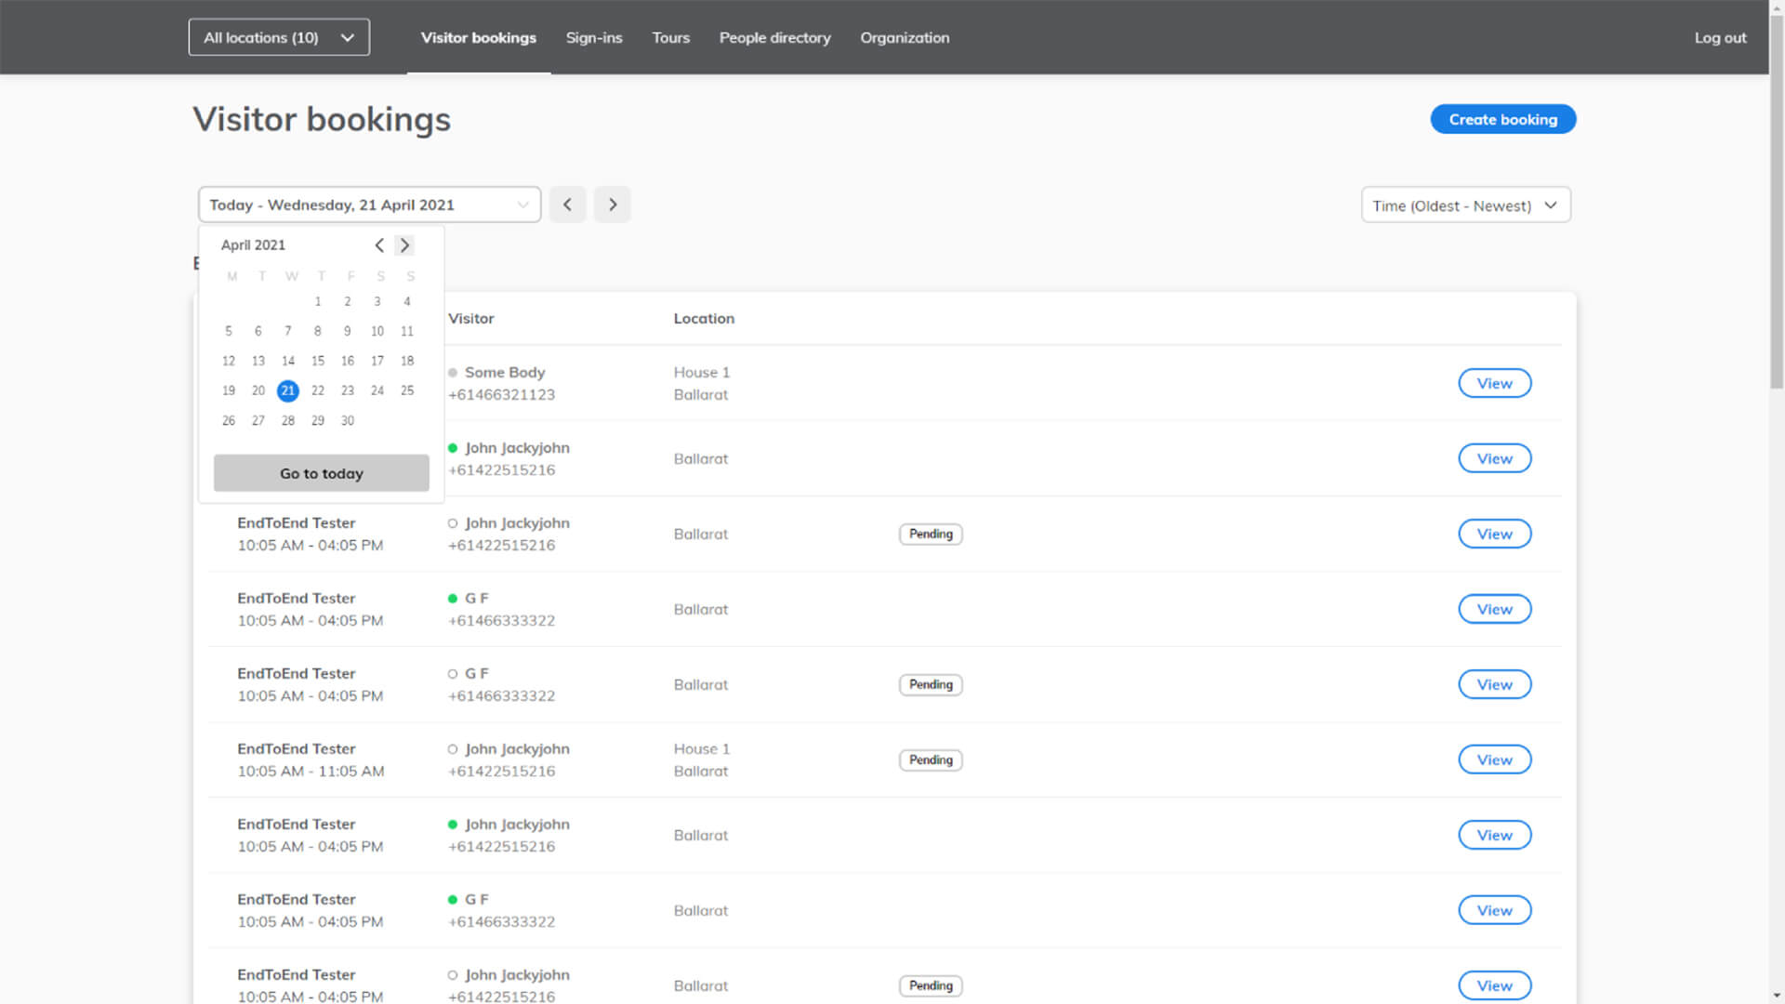Switch to the Sign-ins tab

594,37
